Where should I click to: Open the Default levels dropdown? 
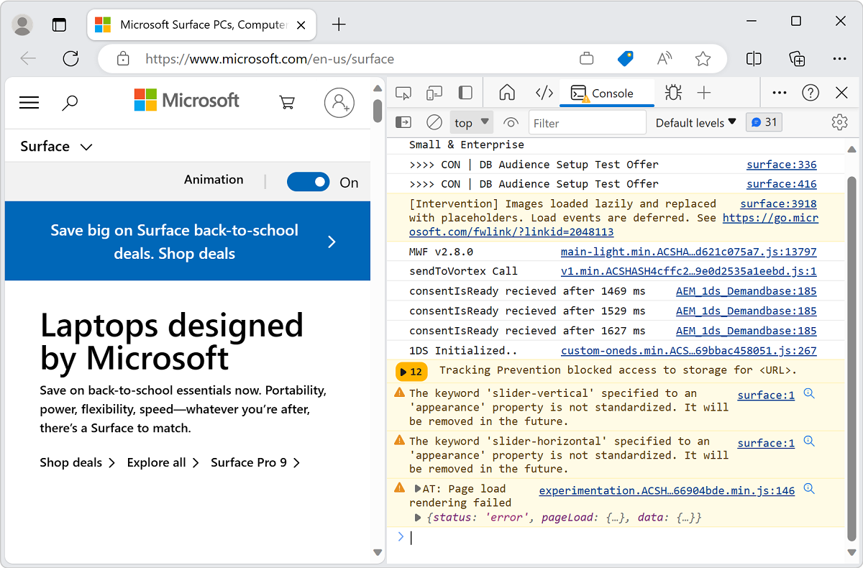pos(695,122)
